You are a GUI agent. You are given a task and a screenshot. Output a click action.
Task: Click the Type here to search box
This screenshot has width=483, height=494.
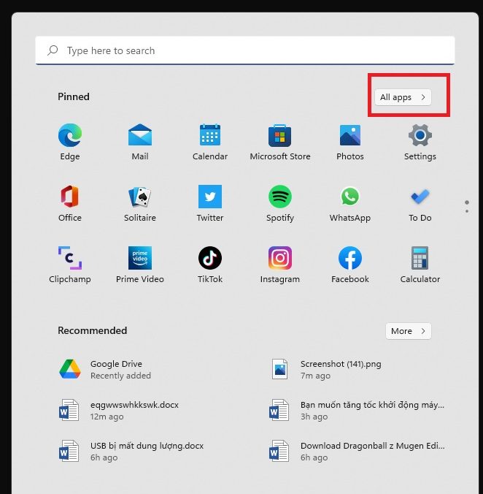tap(245, 50)
